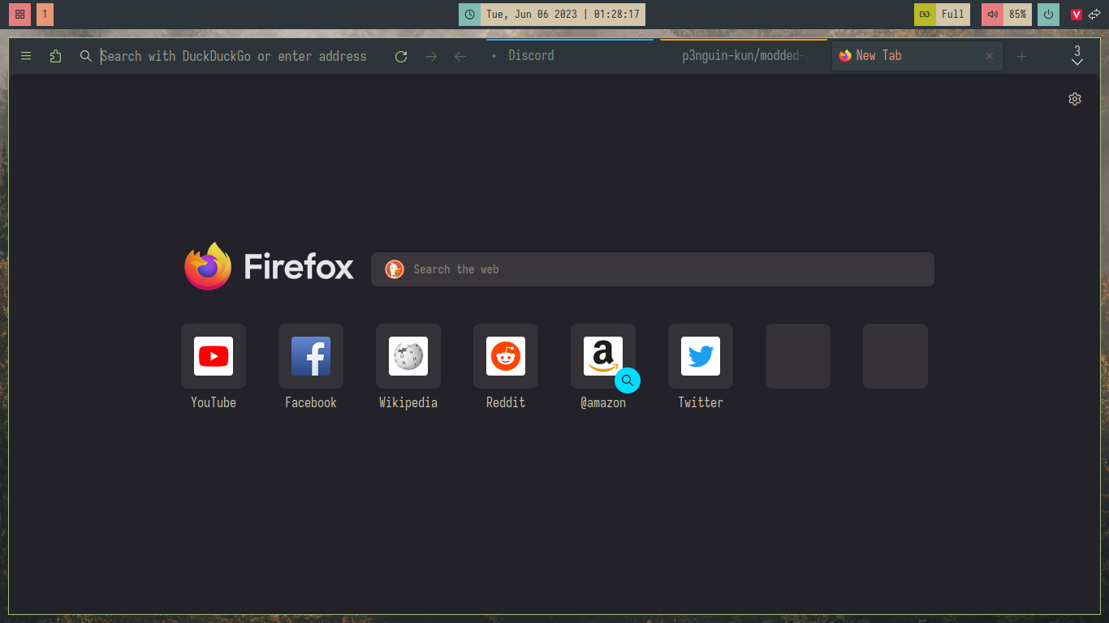Screen dimensions: 1109x623
Task: Close the New Tab tab
Action: click(990, 56)
